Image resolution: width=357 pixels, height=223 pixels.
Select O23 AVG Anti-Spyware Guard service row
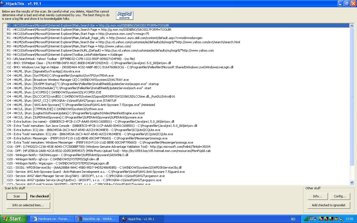point(96,172)
